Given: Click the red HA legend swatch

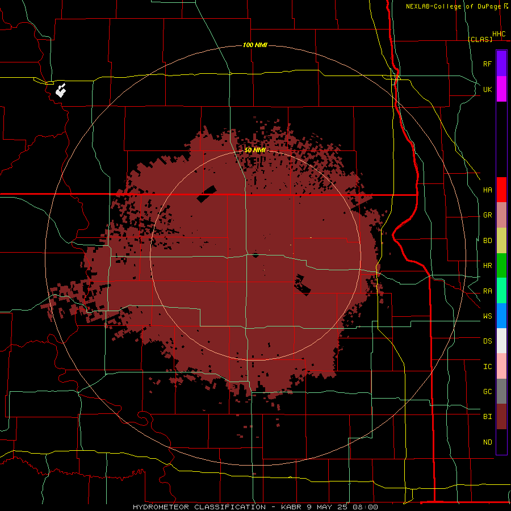Looking at the screenshot, I should 501,190.
